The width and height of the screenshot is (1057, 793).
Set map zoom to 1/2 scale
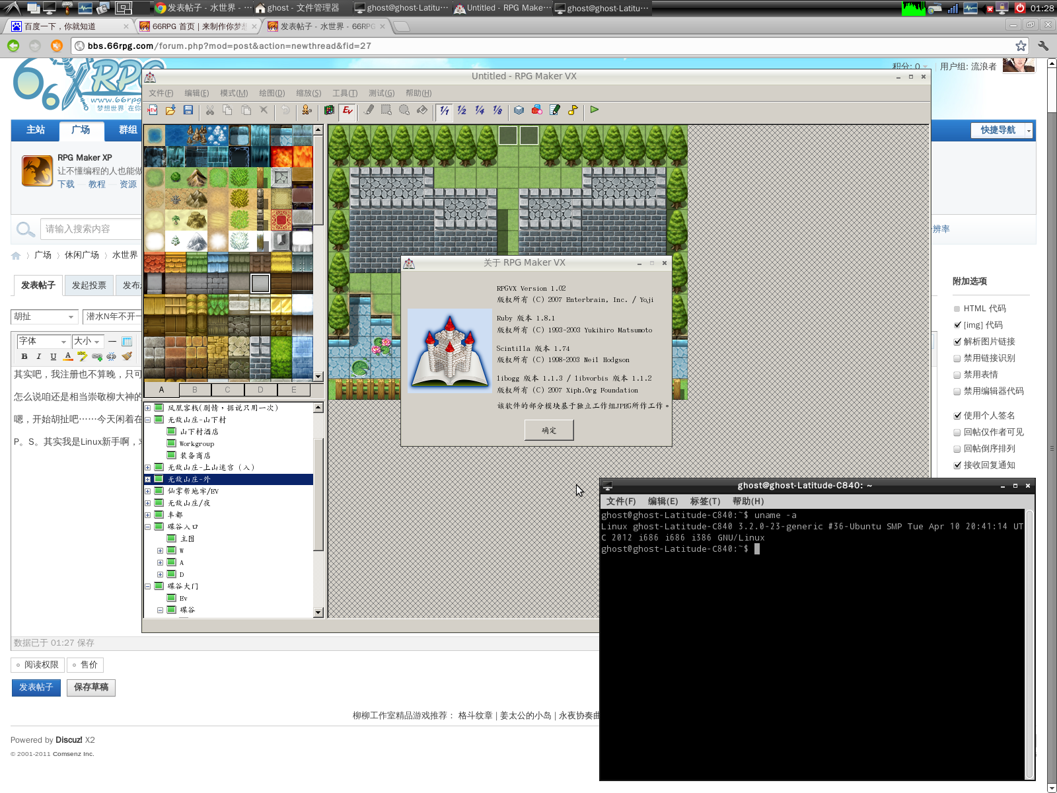point(462,110)
